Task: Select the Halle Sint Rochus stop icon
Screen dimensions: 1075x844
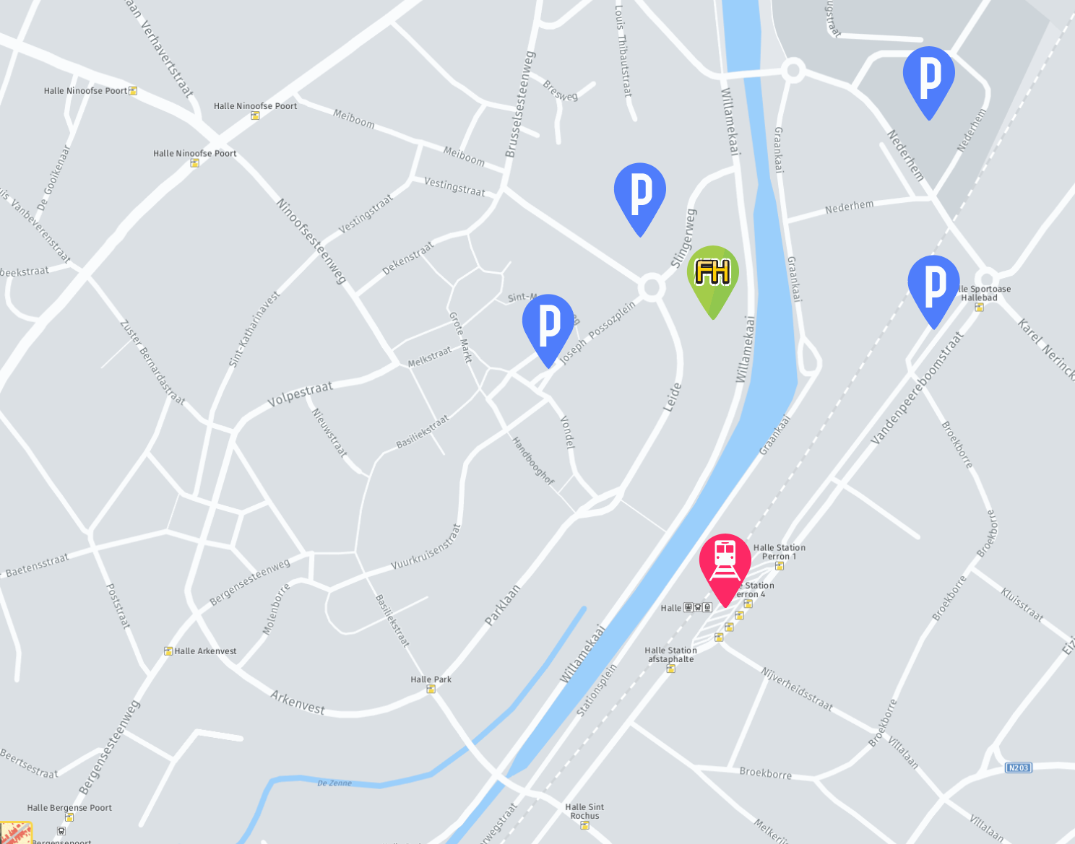Action: [x=584, y=825]
